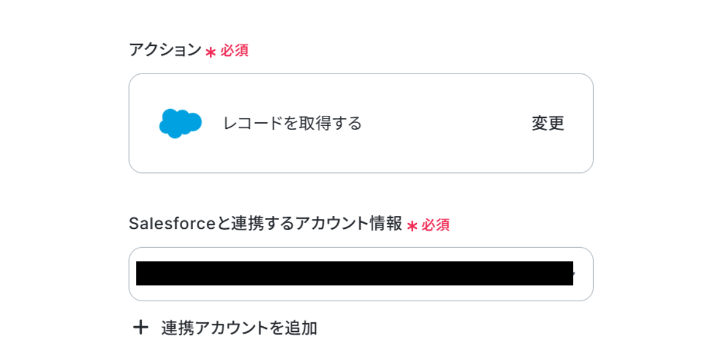Viewport: 716px width, 352px height.
Task: Click the レコードを取得する action text
Action: click(292, 124)
